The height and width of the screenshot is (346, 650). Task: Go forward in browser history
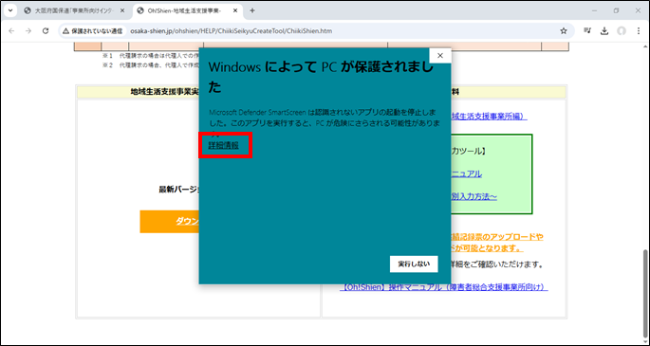click(28, 31)
